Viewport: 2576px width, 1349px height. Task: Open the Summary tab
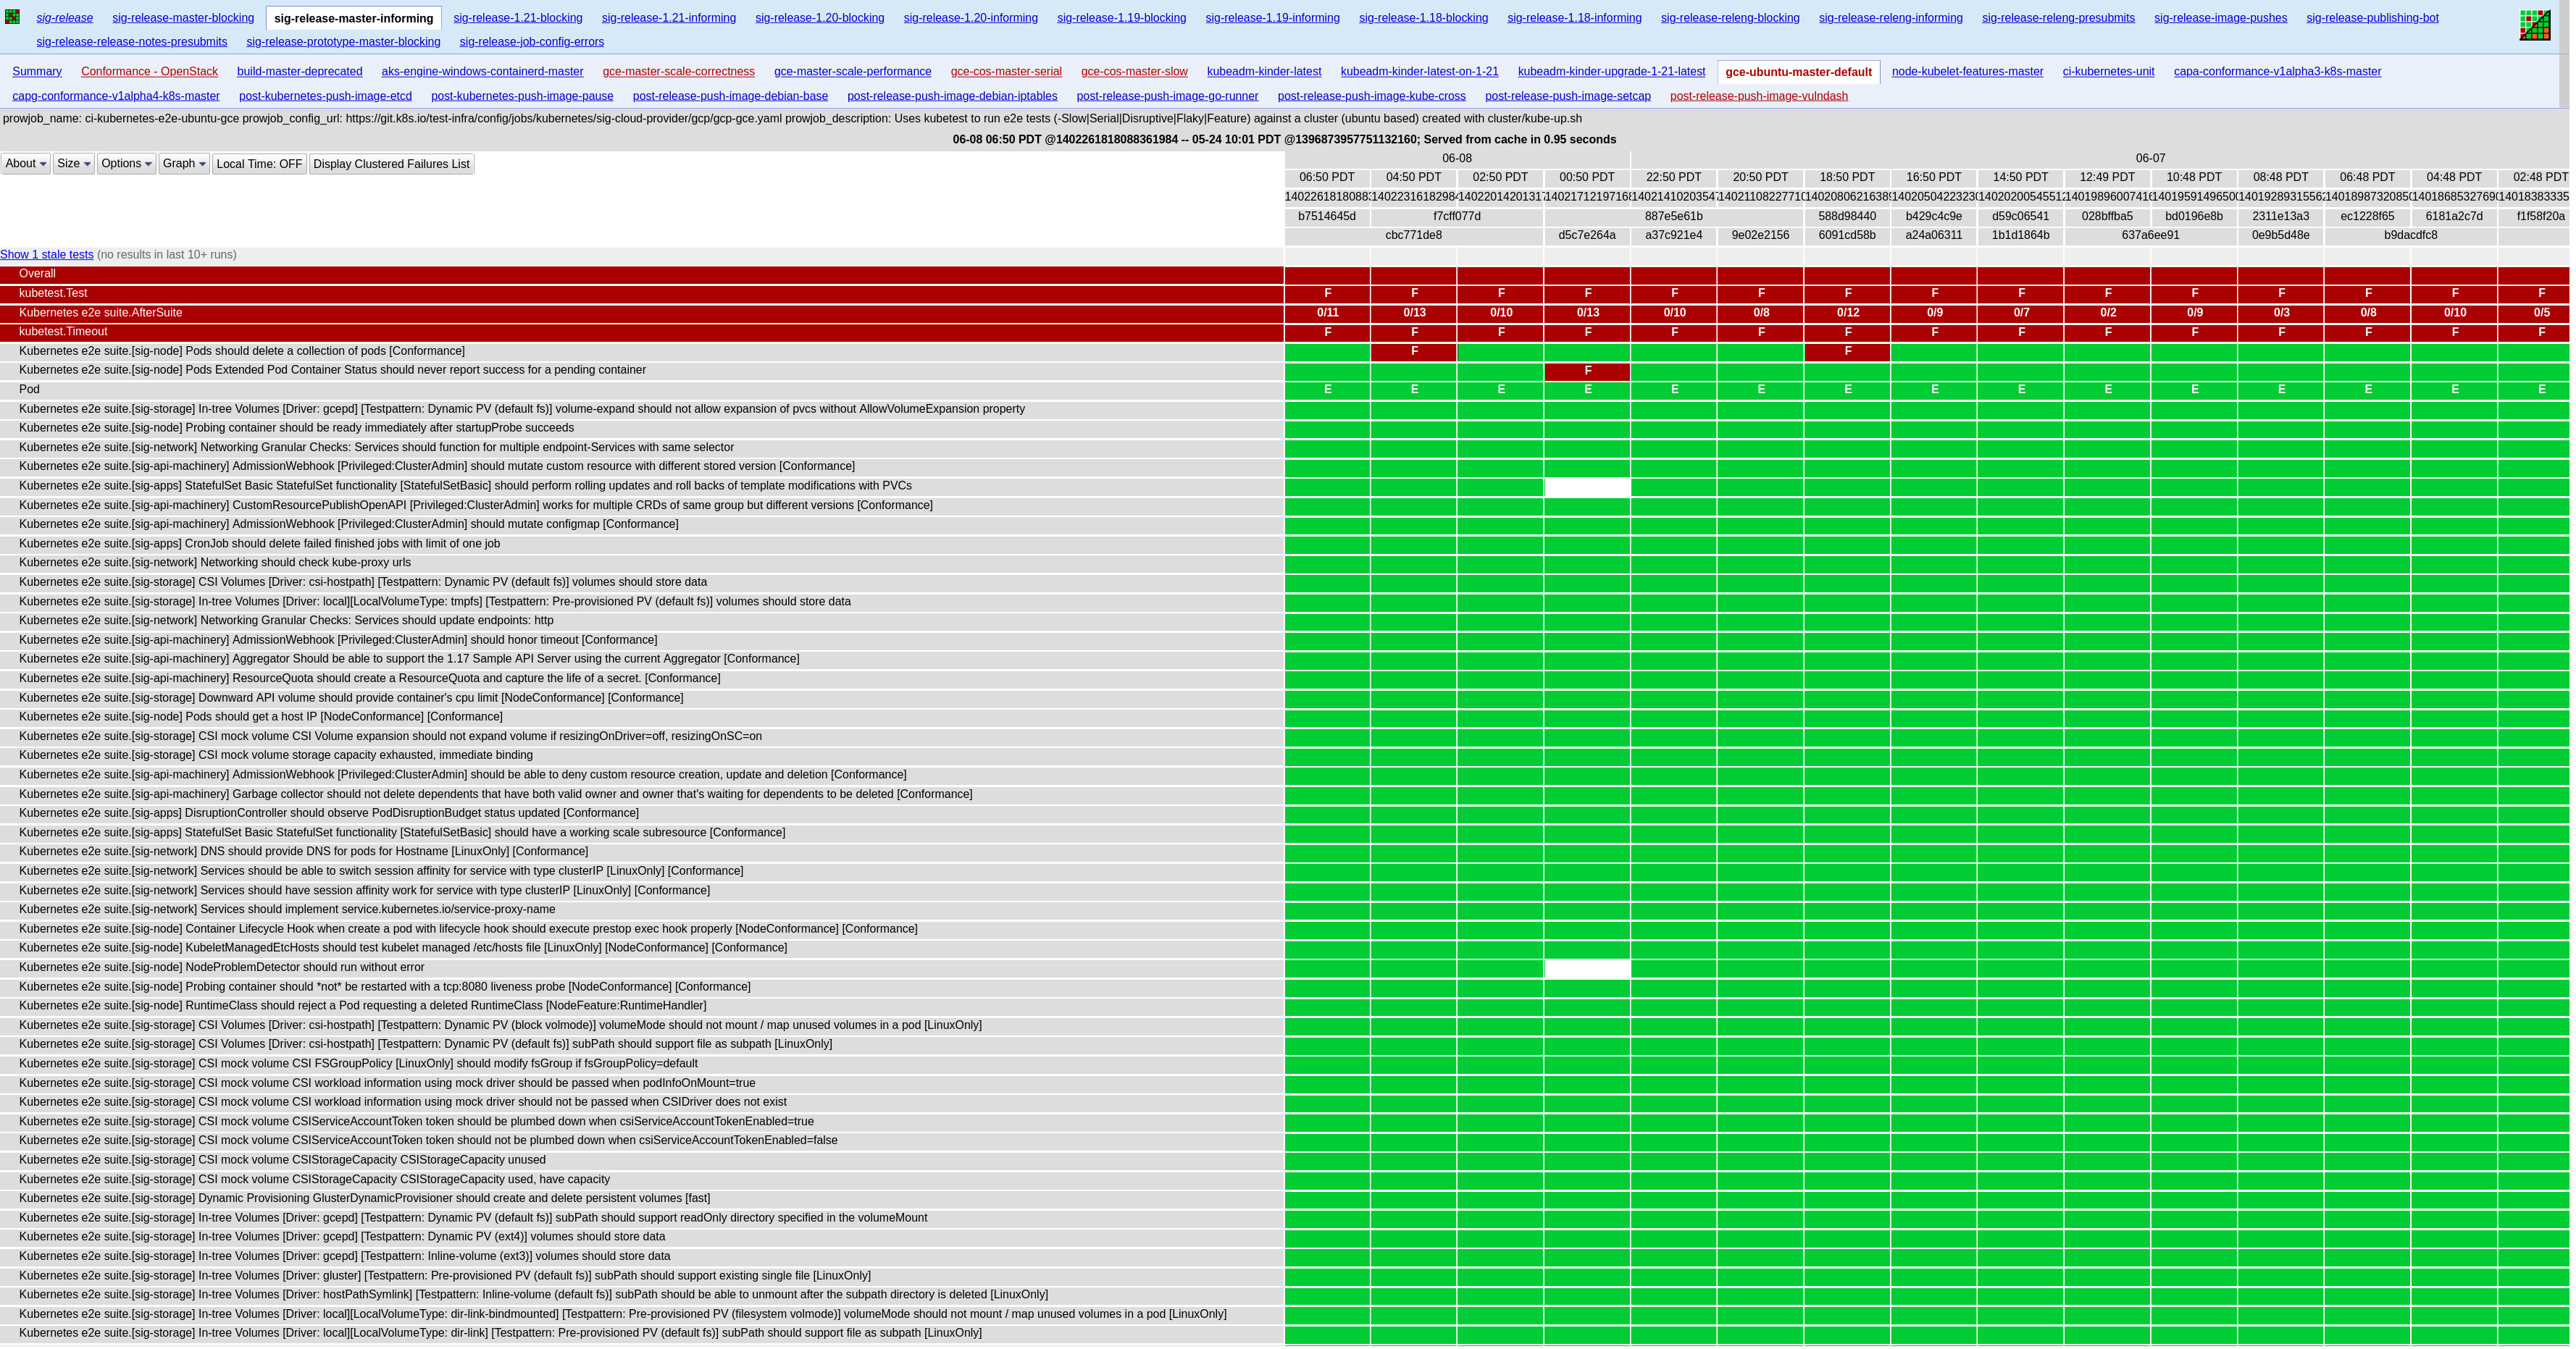37,72
